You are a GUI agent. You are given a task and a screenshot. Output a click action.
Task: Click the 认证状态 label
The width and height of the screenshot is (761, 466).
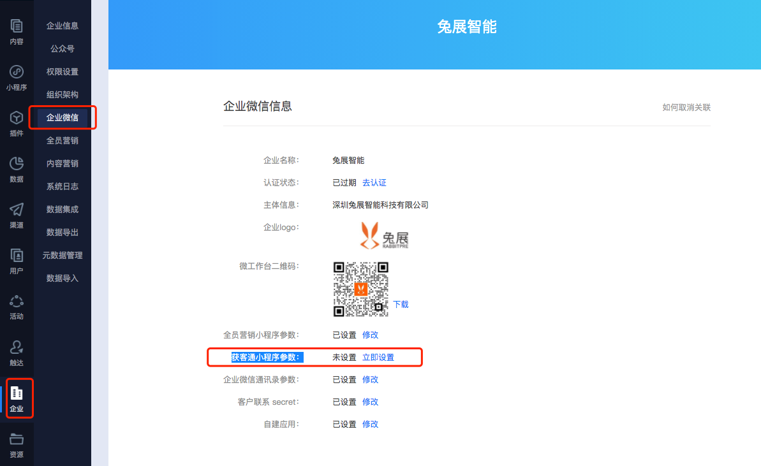tap(281, 183)
